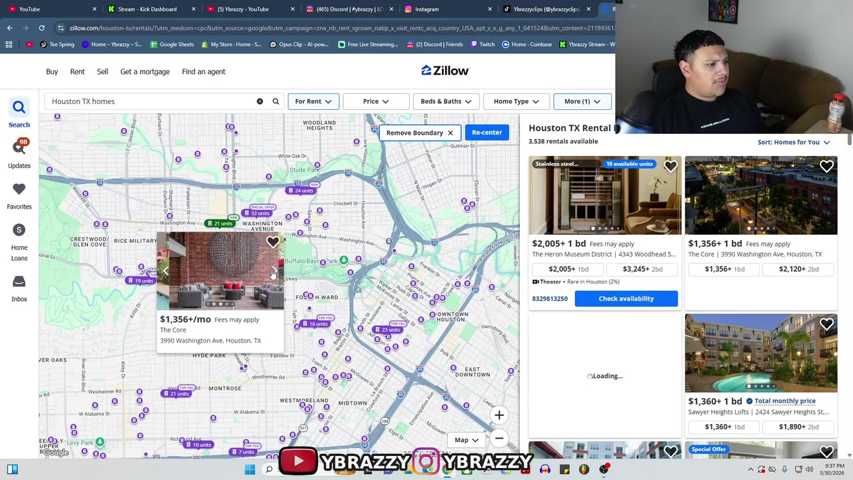The image size is (853, 480).
Task: Remove the map boundary with X
Action: pos(450,133)
